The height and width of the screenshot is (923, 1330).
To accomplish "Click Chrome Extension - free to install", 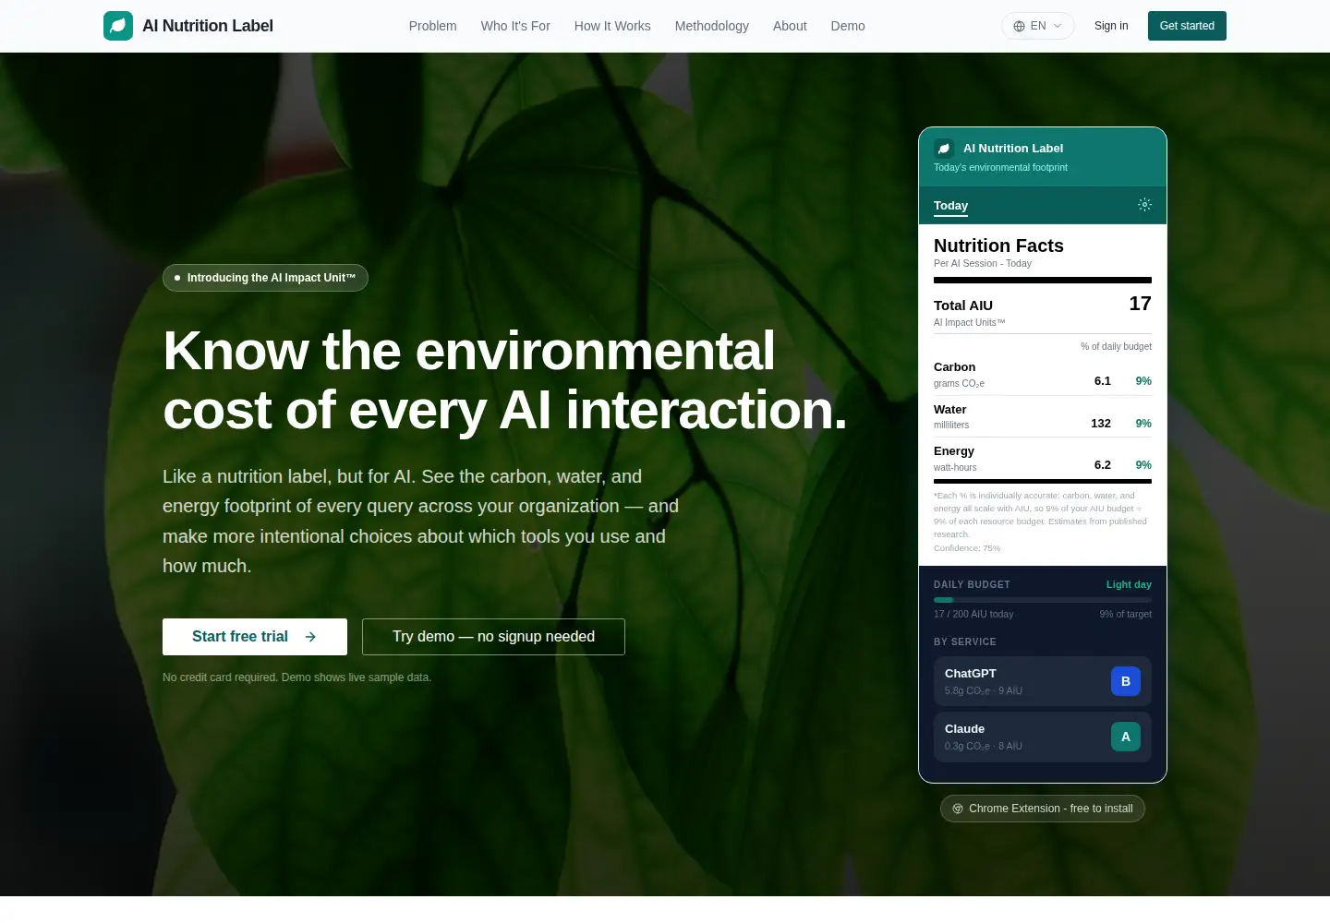I will [x=1043, y=809].
